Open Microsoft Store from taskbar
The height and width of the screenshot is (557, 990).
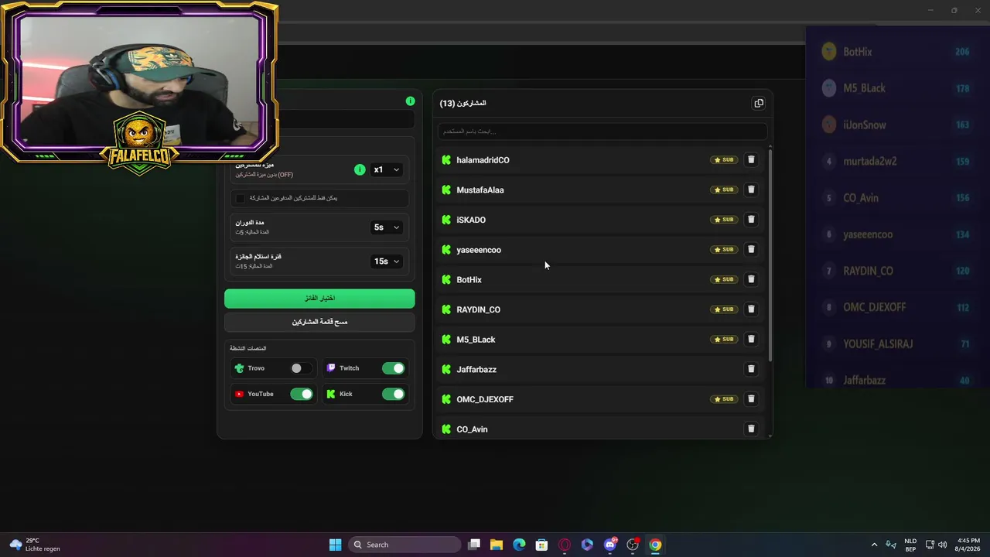pyautogui.click(x=541, y=545)
